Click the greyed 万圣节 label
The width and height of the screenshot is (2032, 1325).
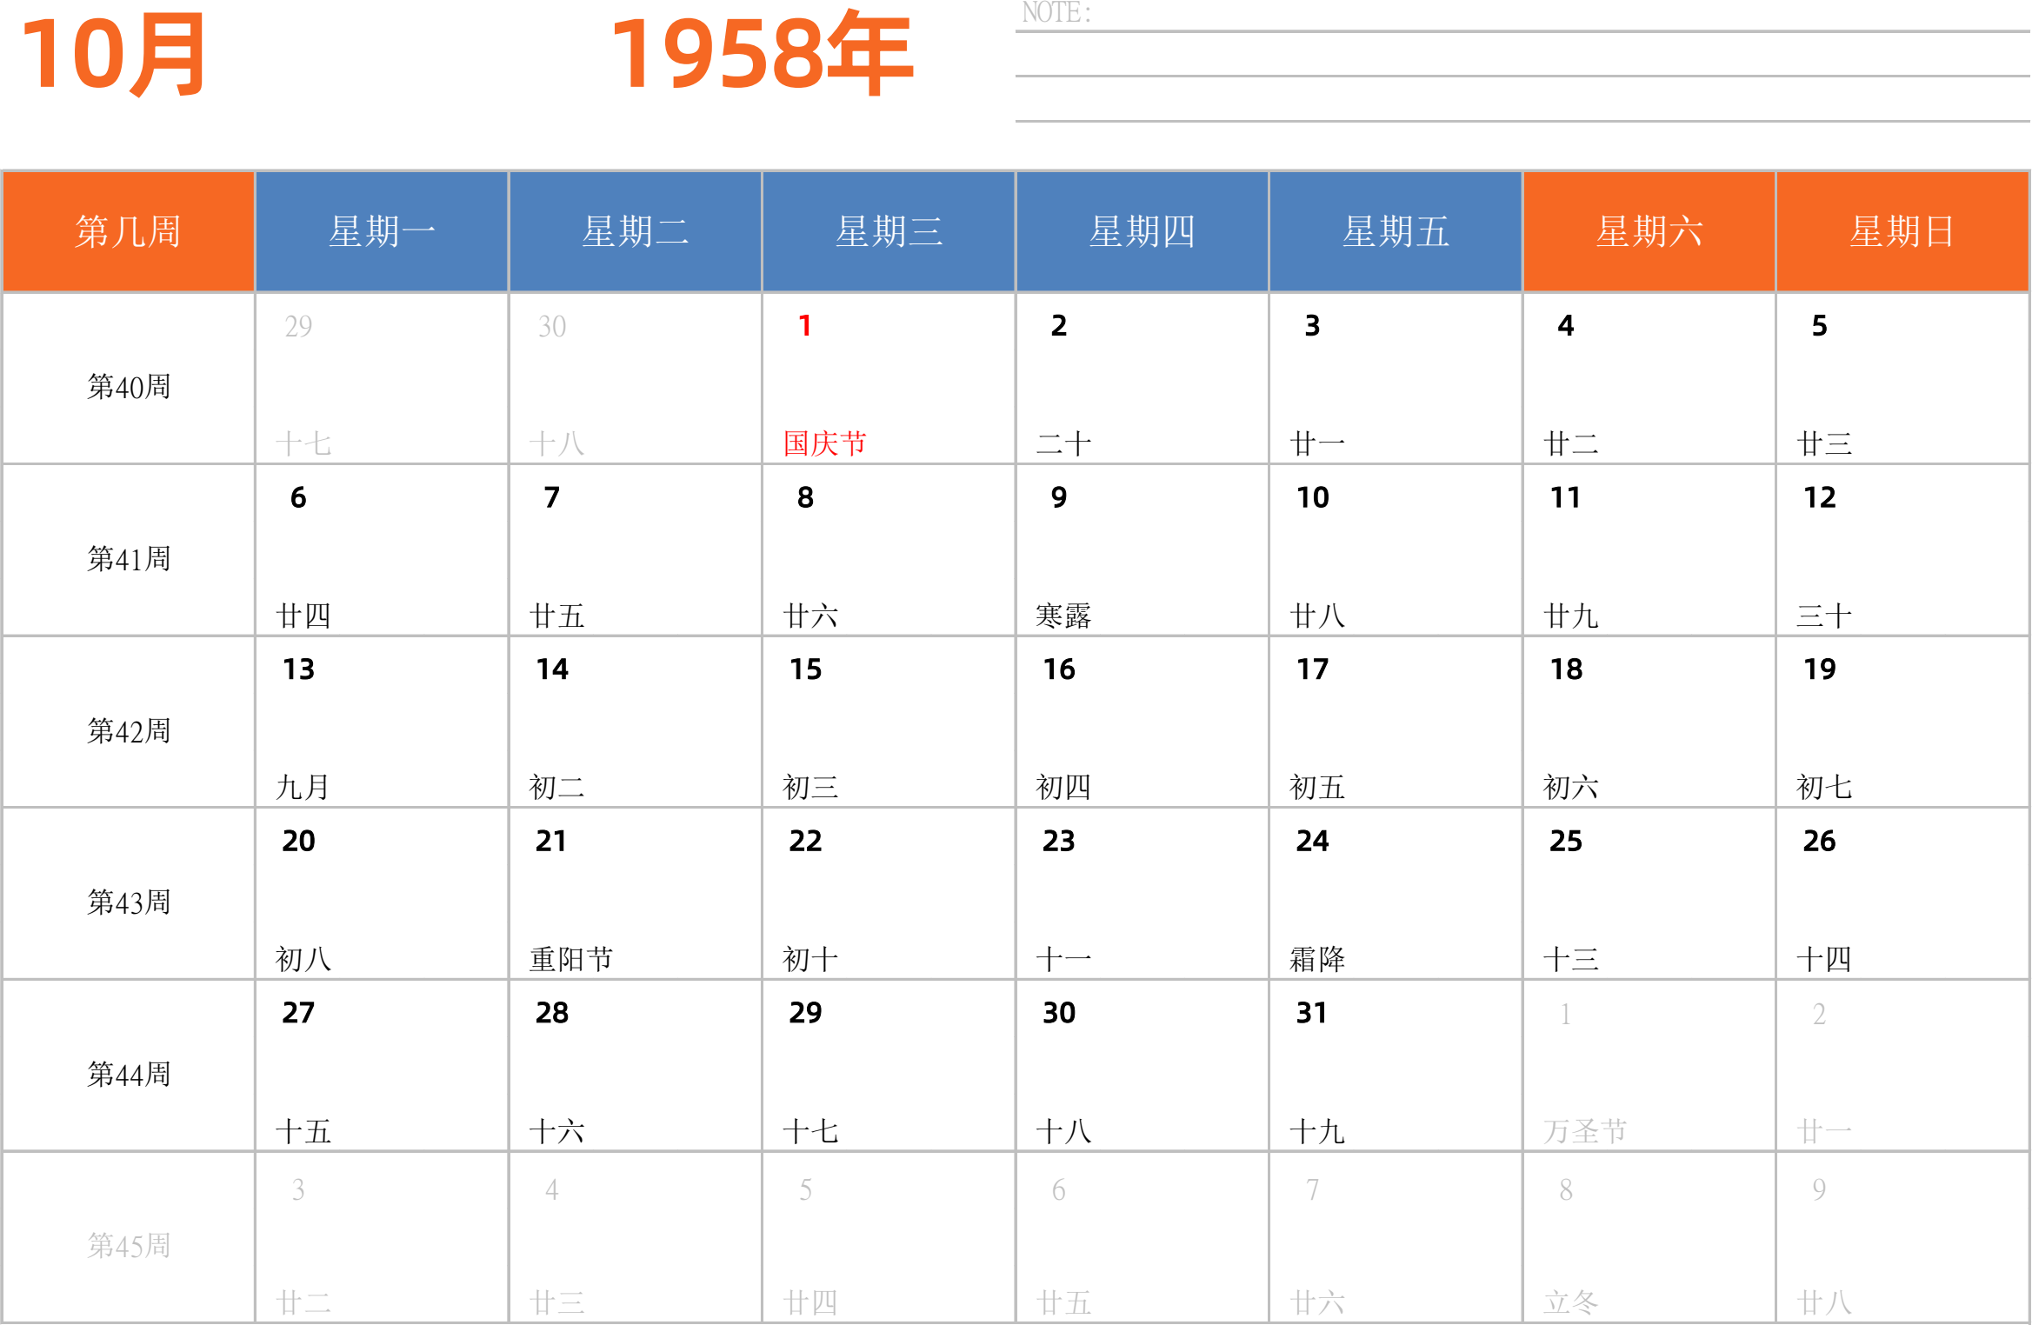(x=1585, y=1131)
